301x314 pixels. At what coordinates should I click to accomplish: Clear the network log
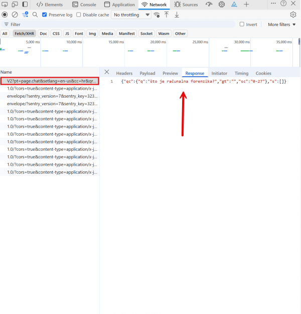click(x=15, y=15)
